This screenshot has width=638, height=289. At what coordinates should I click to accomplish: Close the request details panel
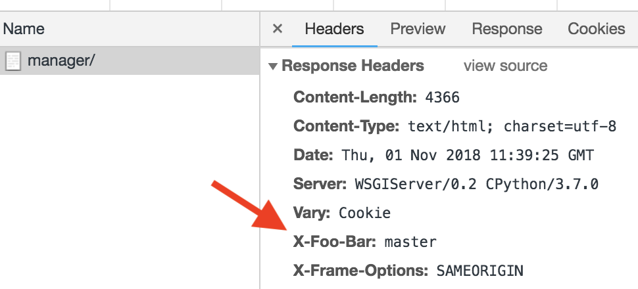click(x=278, y=29)
